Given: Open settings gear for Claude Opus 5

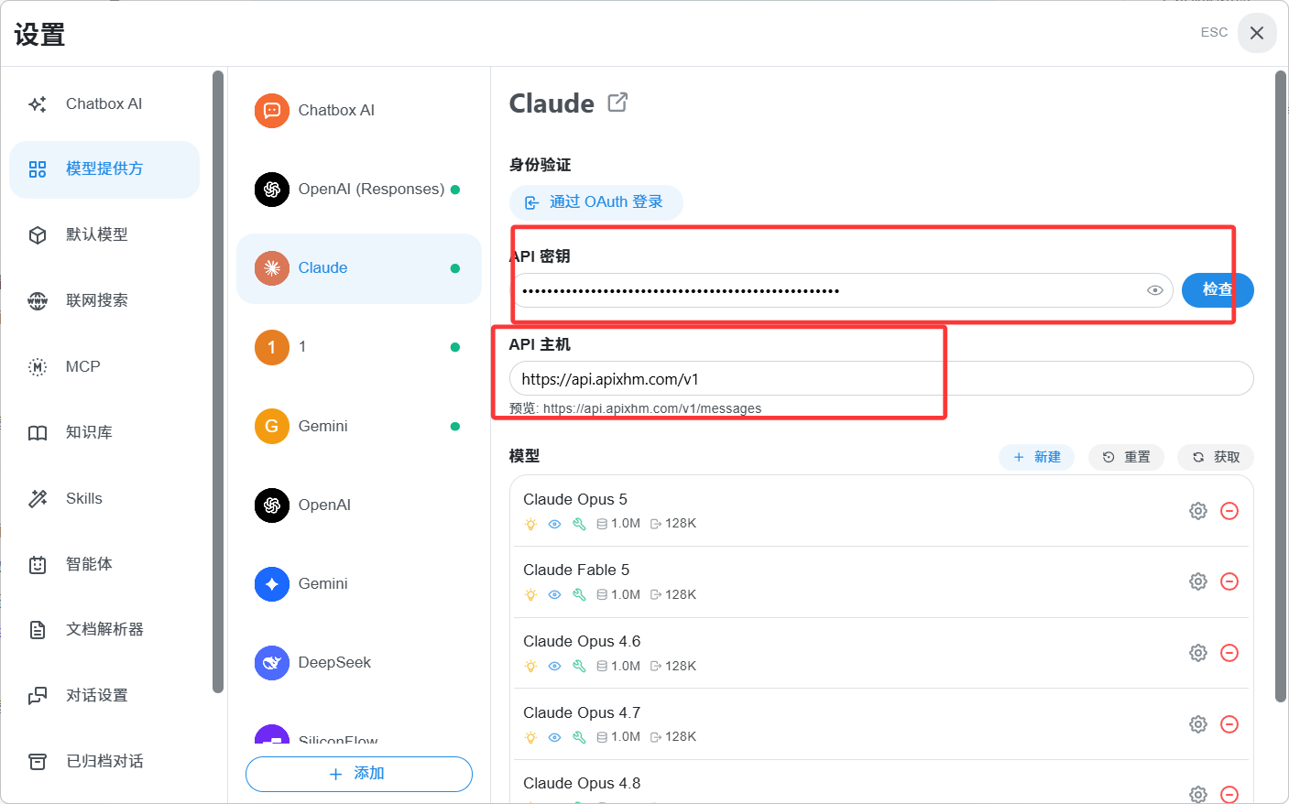Looking at the screenshot, I should (1198, 511).
